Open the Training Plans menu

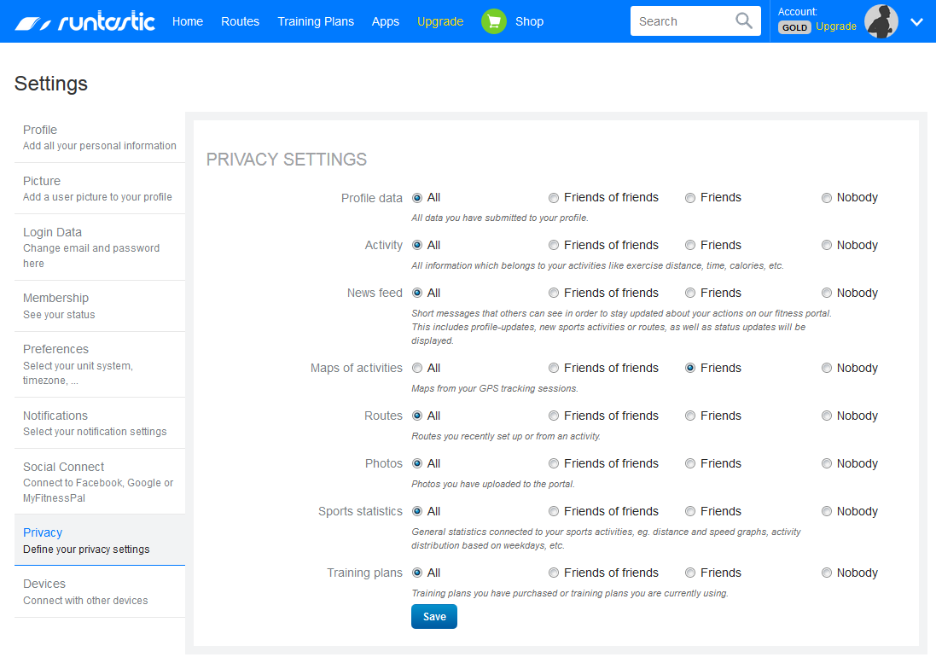315,21
